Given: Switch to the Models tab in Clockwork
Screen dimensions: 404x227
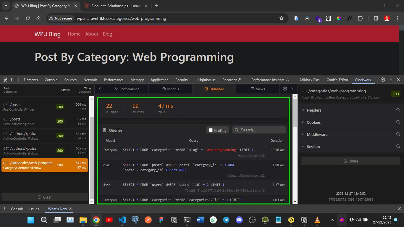Looking at the screenshot, I should [170, 88].
